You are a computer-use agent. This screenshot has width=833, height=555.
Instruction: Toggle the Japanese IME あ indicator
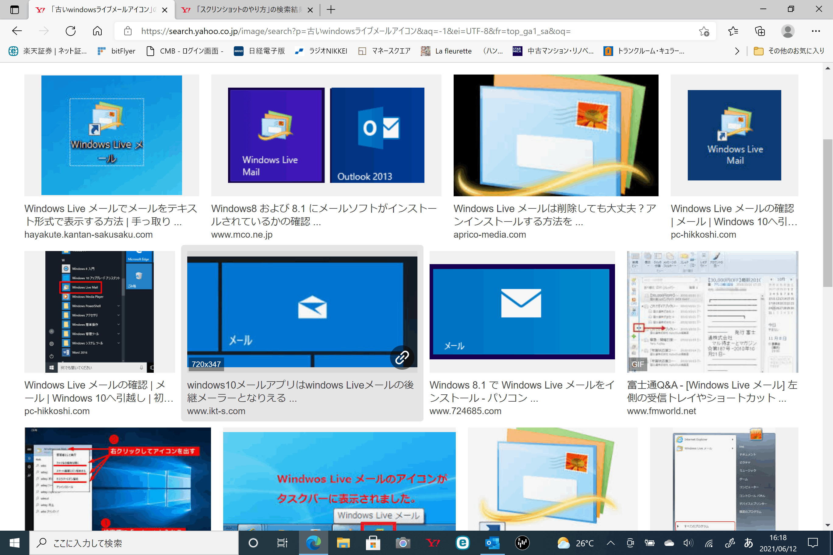748,543
